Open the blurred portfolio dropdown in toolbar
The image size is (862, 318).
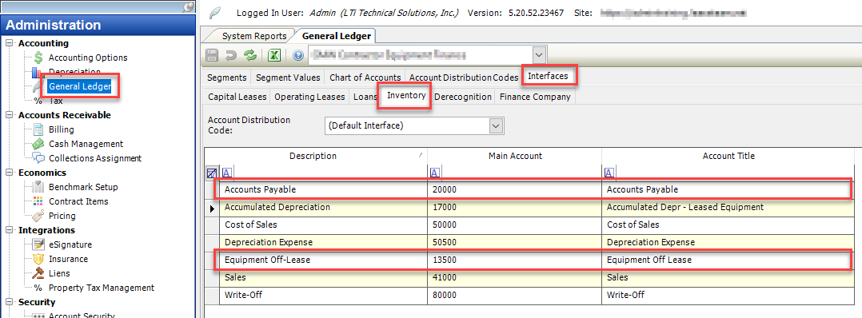pyautogui.click(x=539, y=55)
